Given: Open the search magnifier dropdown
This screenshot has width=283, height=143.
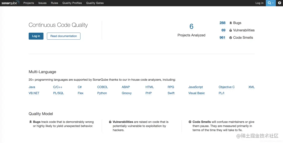Looking at the screenshot, I should [x=270, y=3].
